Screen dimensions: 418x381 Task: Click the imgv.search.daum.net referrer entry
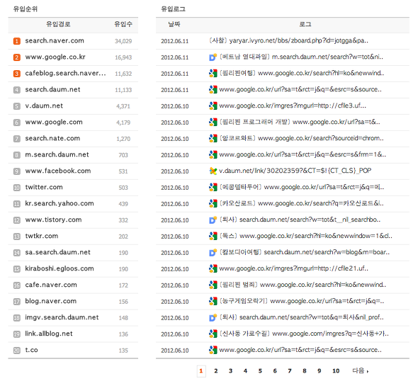[x=62, y=317]
